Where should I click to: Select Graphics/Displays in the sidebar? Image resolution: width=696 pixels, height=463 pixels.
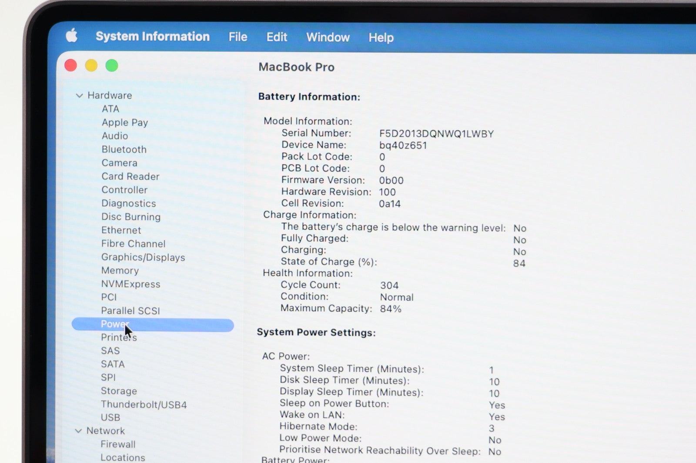point(143,257)
